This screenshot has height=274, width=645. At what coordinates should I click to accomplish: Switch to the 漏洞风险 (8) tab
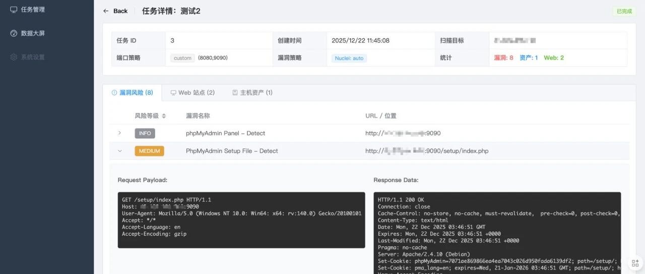pyautogui.click(x=132, y=93)
